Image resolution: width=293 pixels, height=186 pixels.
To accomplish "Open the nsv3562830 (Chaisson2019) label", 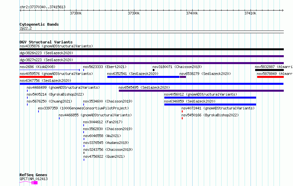I will 108,129.
